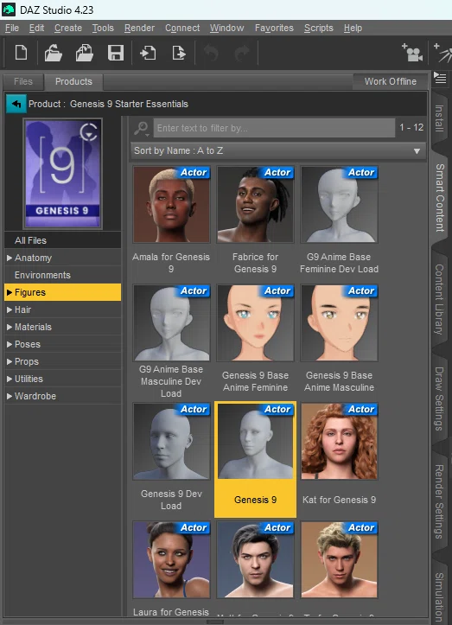Open the Window menu
The width and height of the screenshot is (452, 625).
[226, 28]
